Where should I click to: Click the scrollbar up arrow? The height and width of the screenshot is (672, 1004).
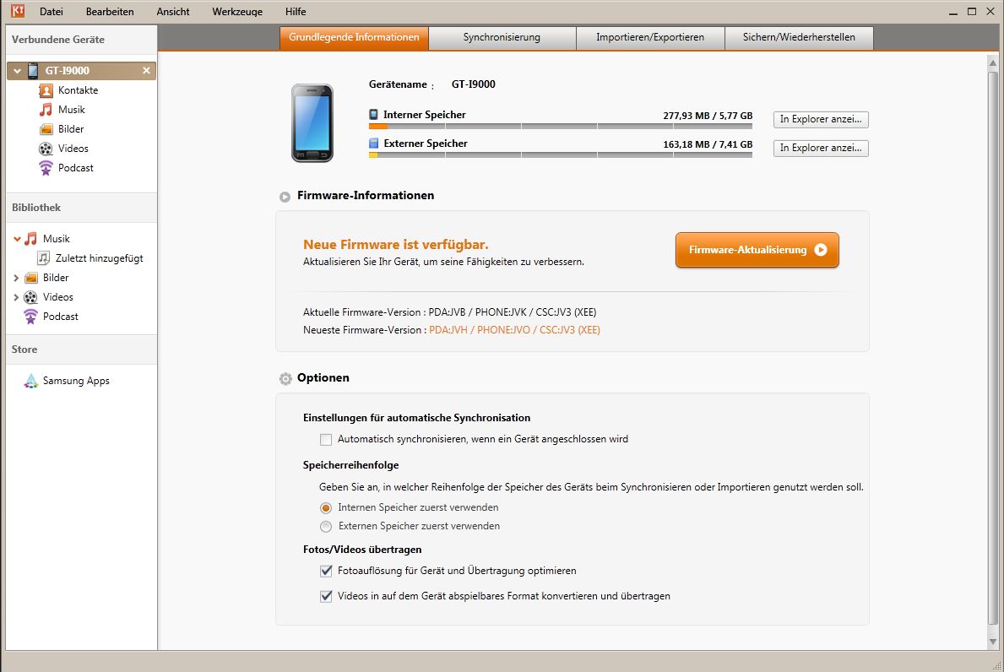[993, 62]
